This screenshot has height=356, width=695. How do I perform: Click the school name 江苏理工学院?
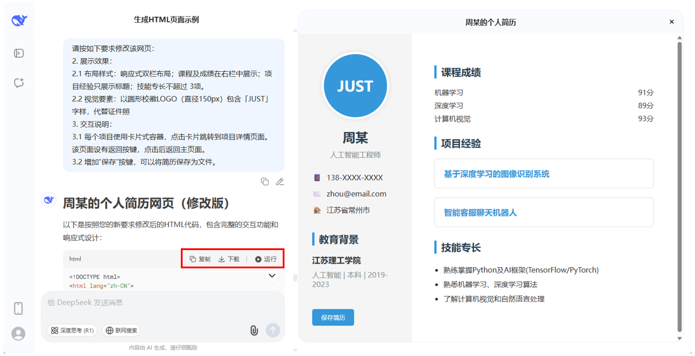pyautogui.click(x=336, y=260)
